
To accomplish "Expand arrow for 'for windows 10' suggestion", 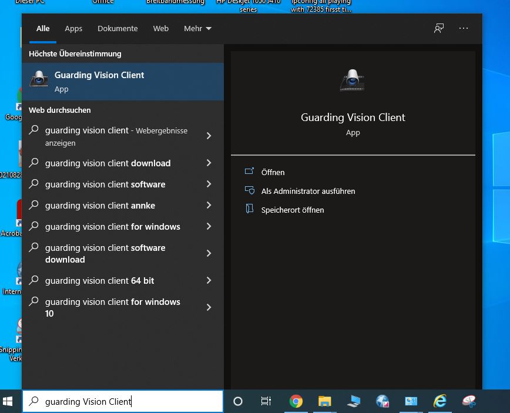I will pyautogui.click(x=209, y=307).
